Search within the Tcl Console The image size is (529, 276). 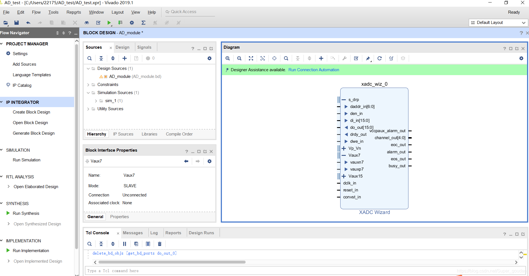89,244
